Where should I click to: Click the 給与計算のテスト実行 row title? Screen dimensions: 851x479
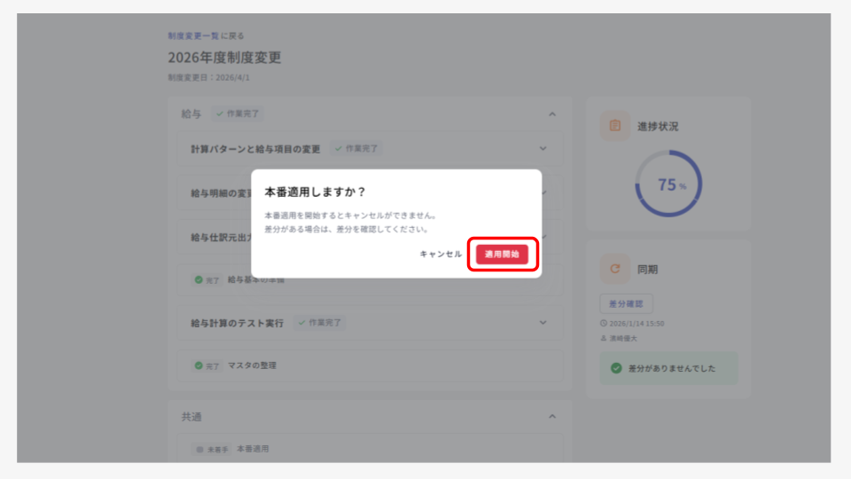pos(238,323)
